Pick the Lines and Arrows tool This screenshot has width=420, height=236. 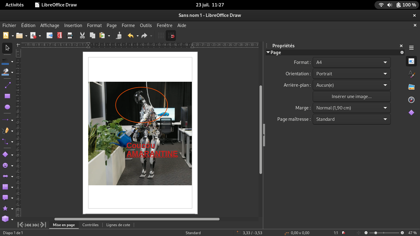(6, 120)
